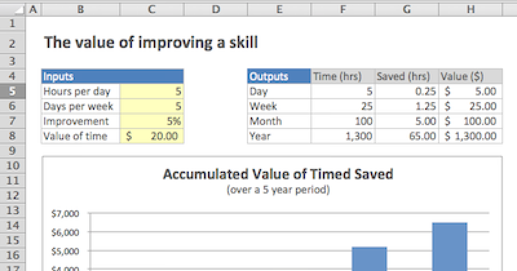Click the Saved (hrs) column label

click(404, 76)
